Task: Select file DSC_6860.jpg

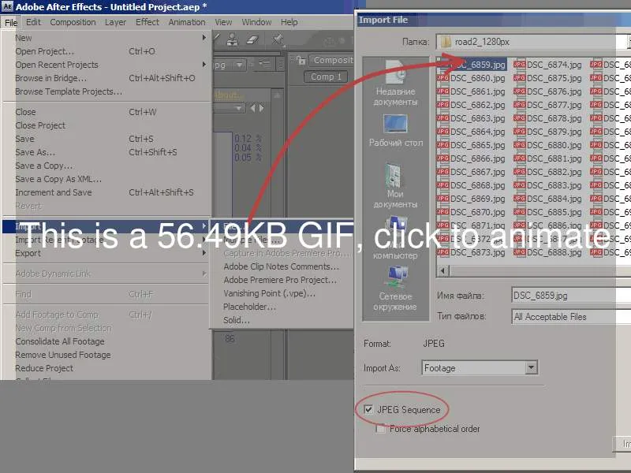Action: [x=472, y=78]
